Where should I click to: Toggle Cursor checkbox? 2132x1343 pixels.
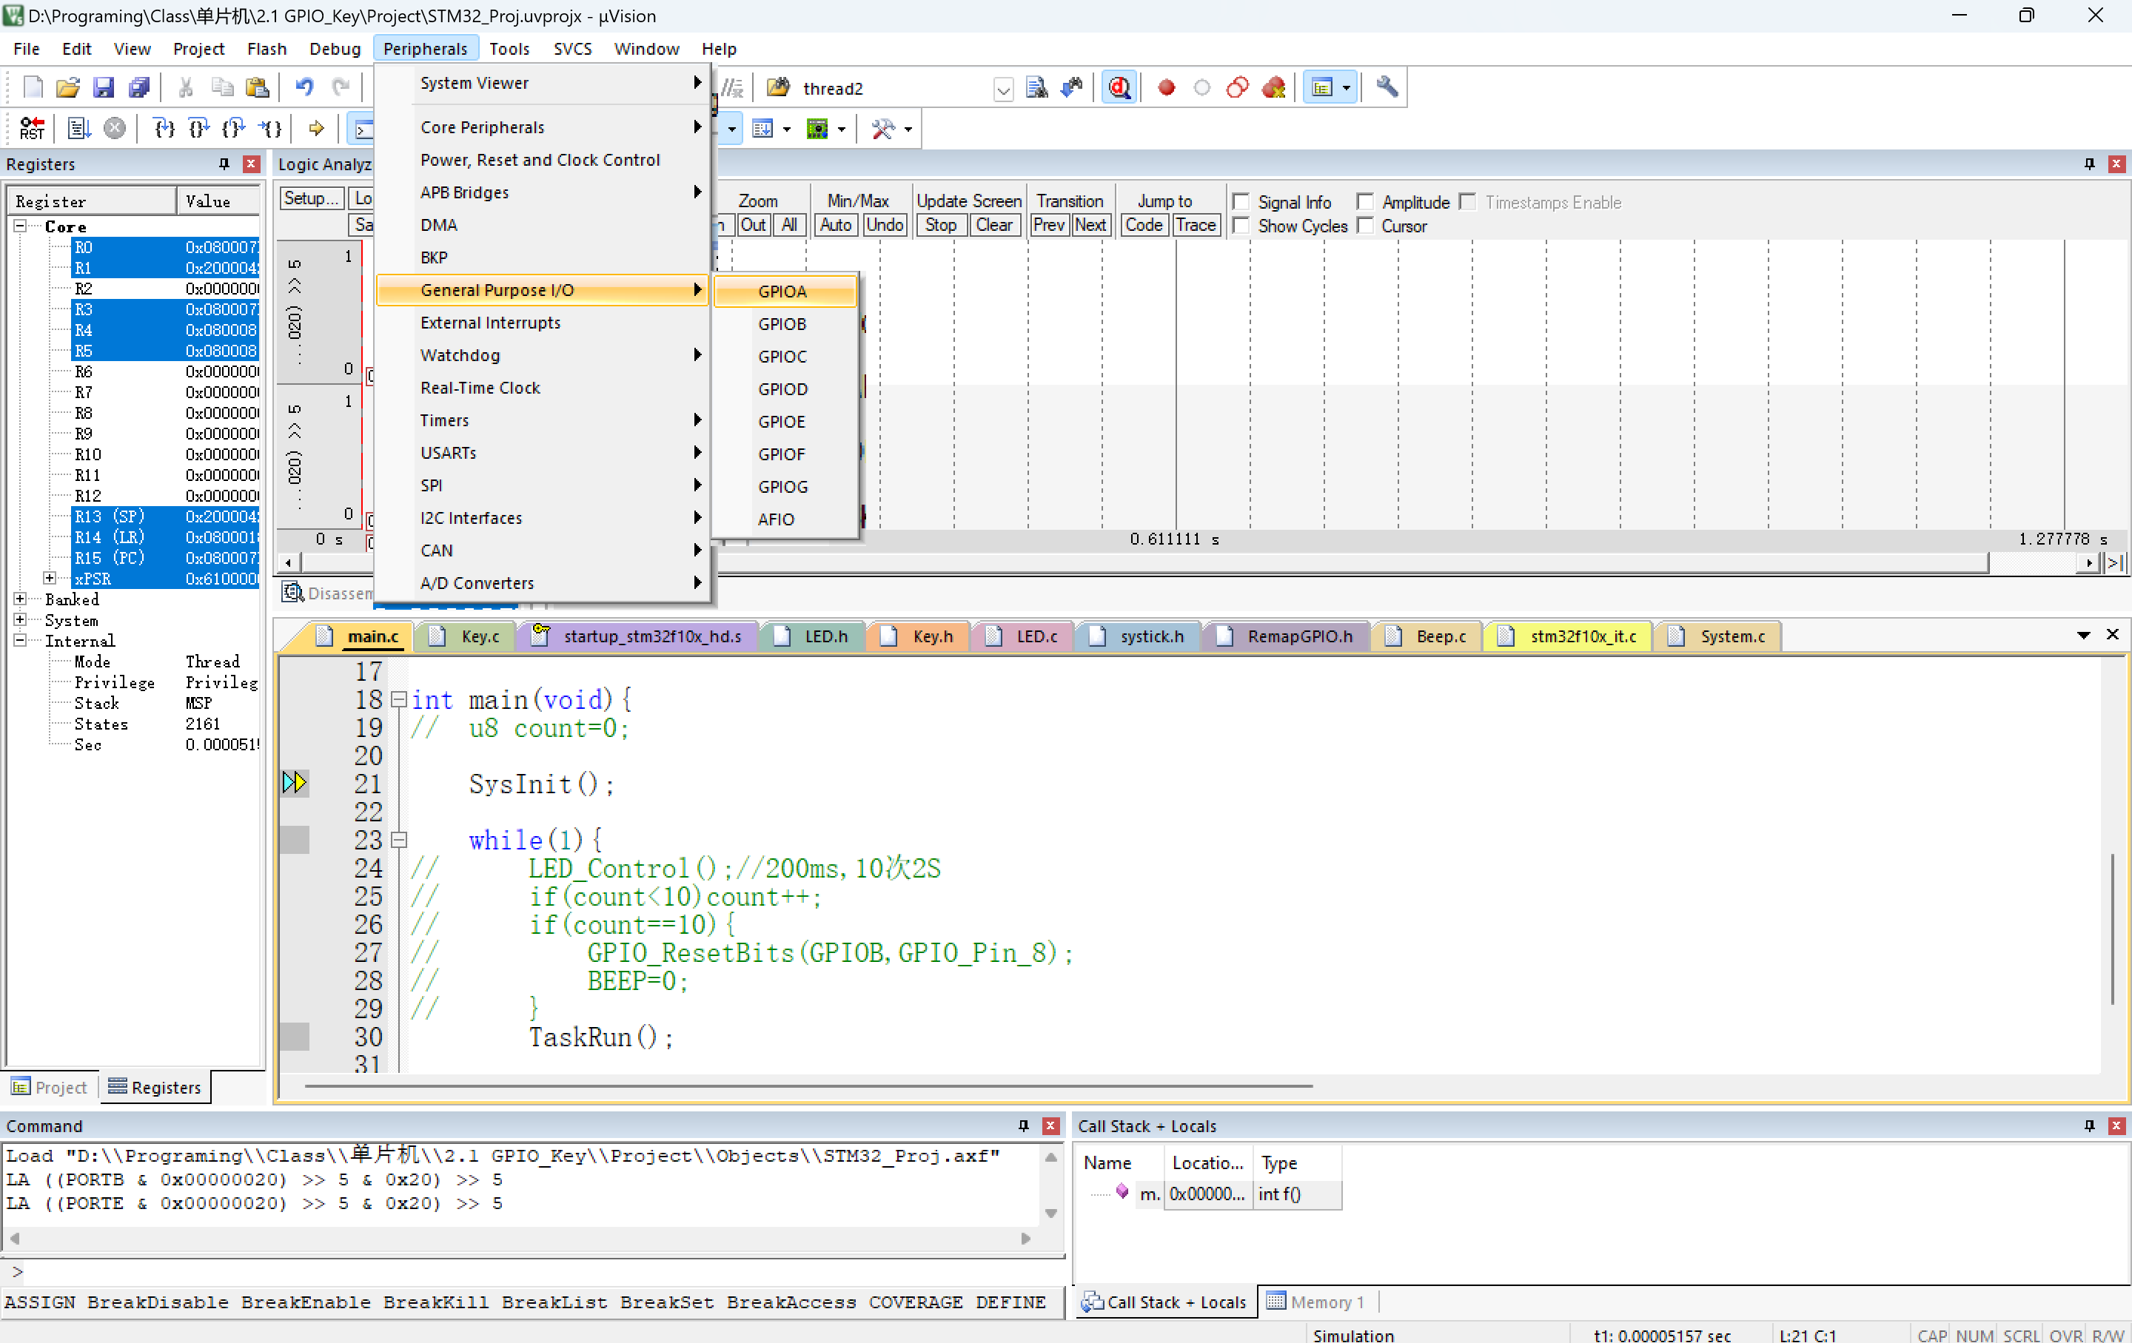(1365, 226)
